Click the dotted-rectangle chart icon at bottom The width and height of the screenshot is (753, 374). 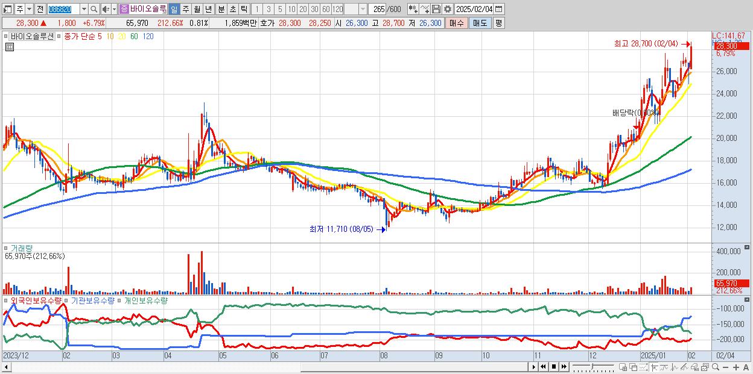coord(643,367)
